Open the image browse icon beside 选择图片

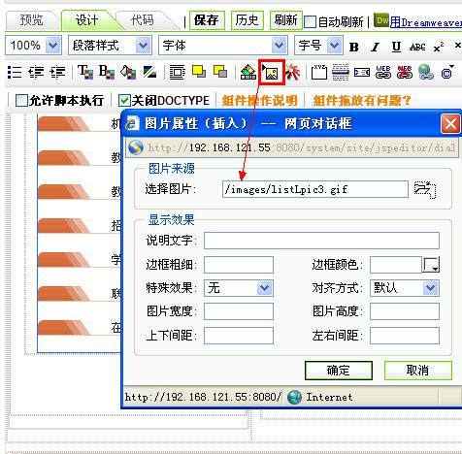425,189
